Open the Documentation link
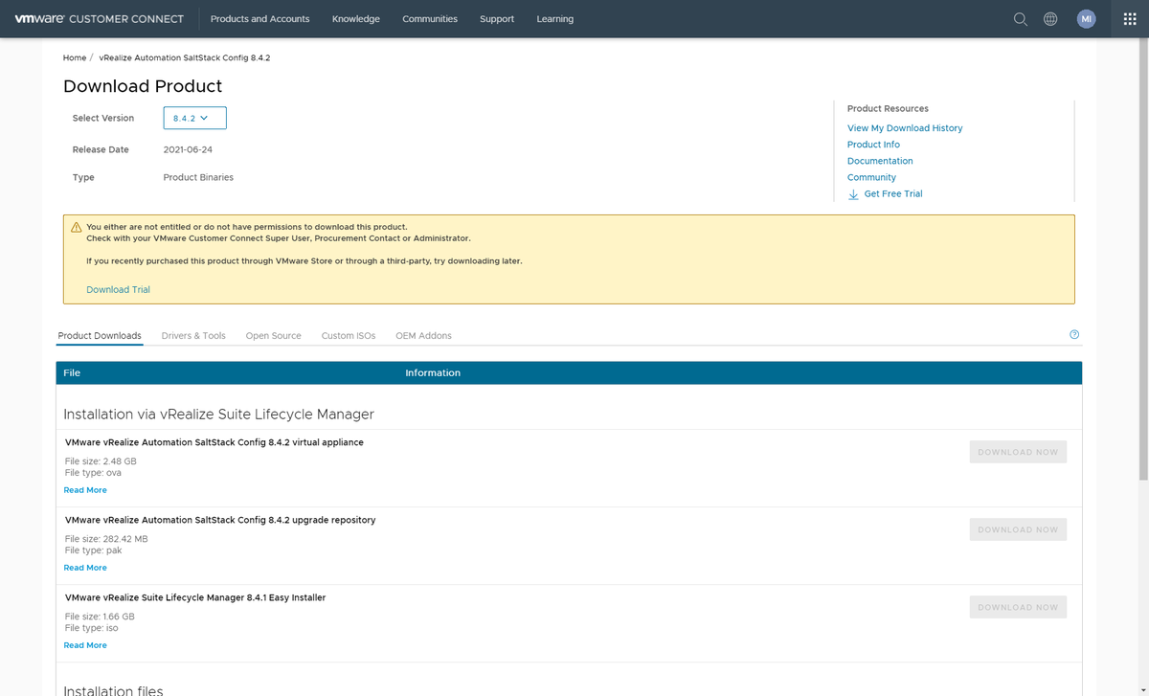 click(x=880, y=161)
